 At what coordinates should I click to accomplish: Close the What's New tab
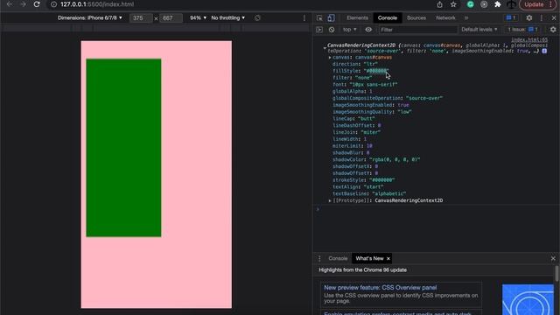click(388, 258)
